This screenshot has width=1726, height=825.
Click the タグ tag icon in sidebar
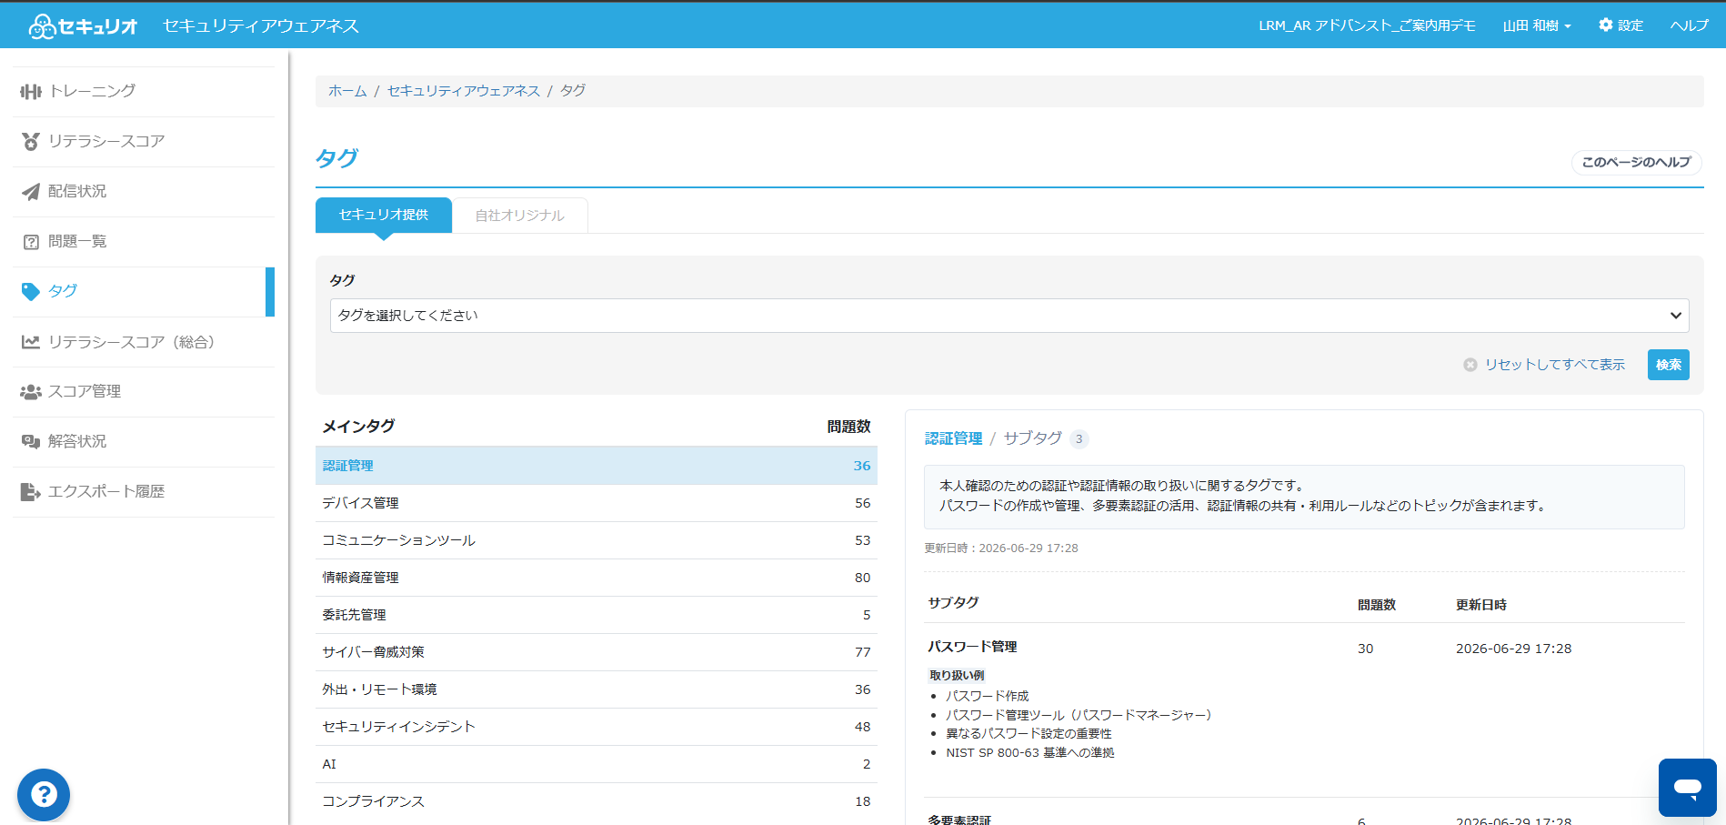tap(31, 292)
